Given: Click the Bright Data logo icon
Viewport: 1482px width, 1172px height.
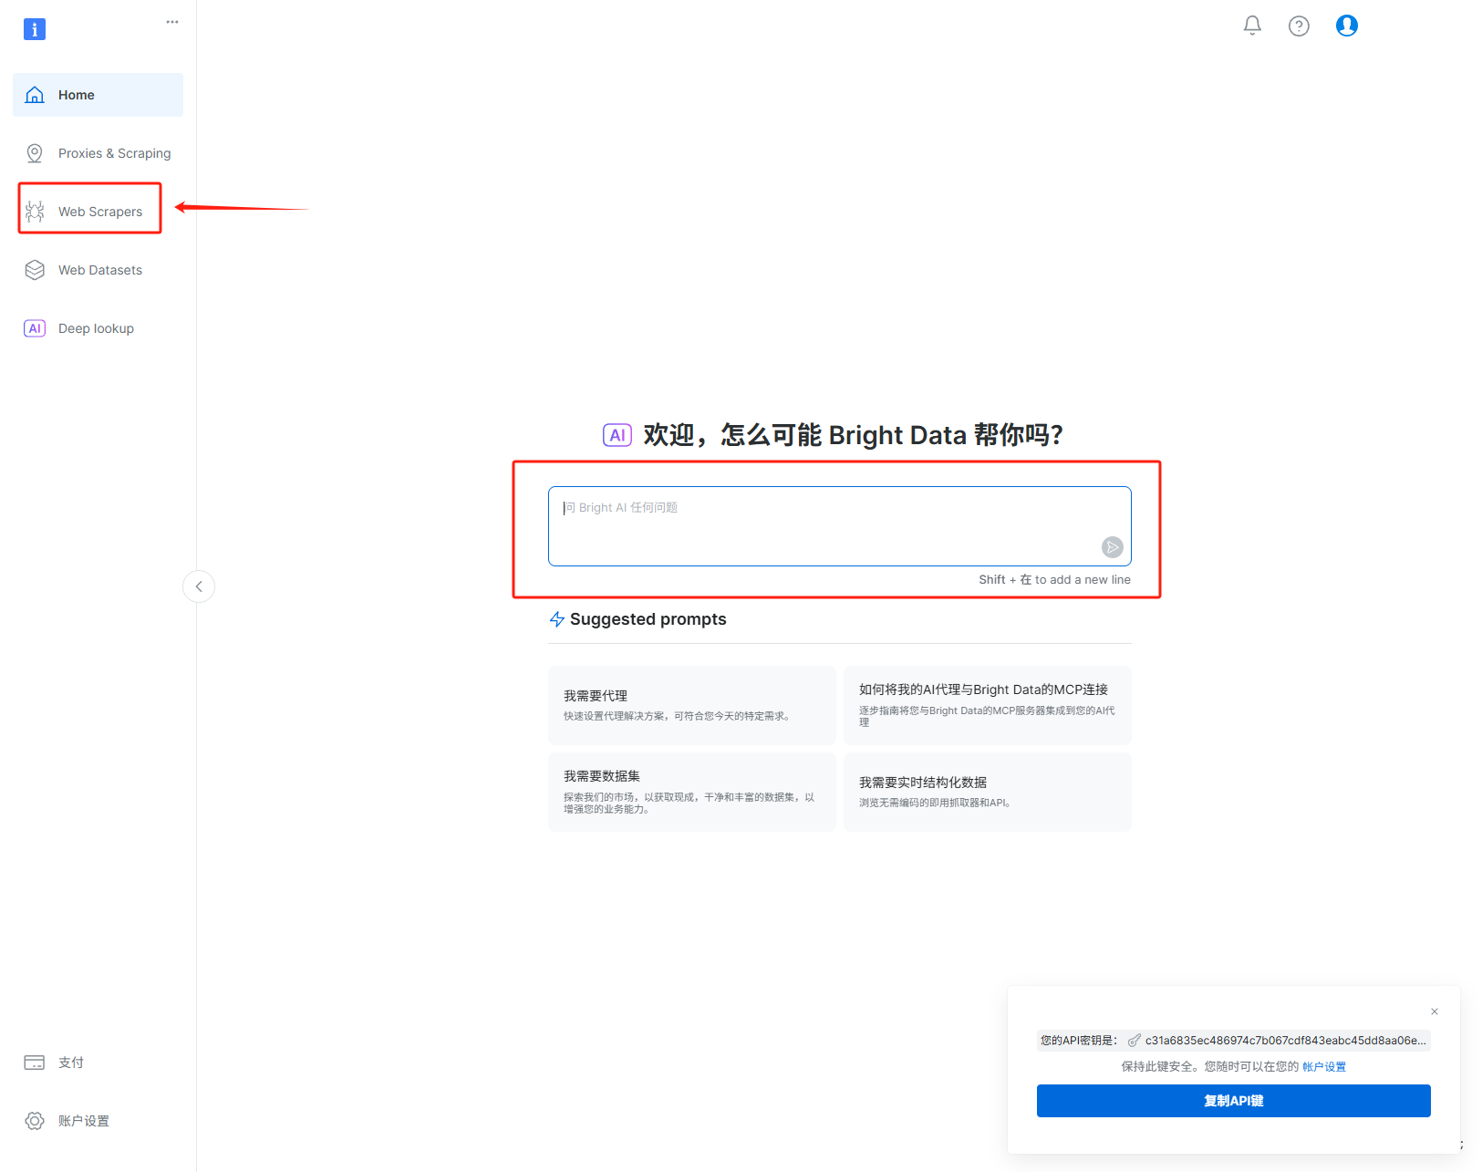Looking at the screenshot, I should (x=34, y=28).
